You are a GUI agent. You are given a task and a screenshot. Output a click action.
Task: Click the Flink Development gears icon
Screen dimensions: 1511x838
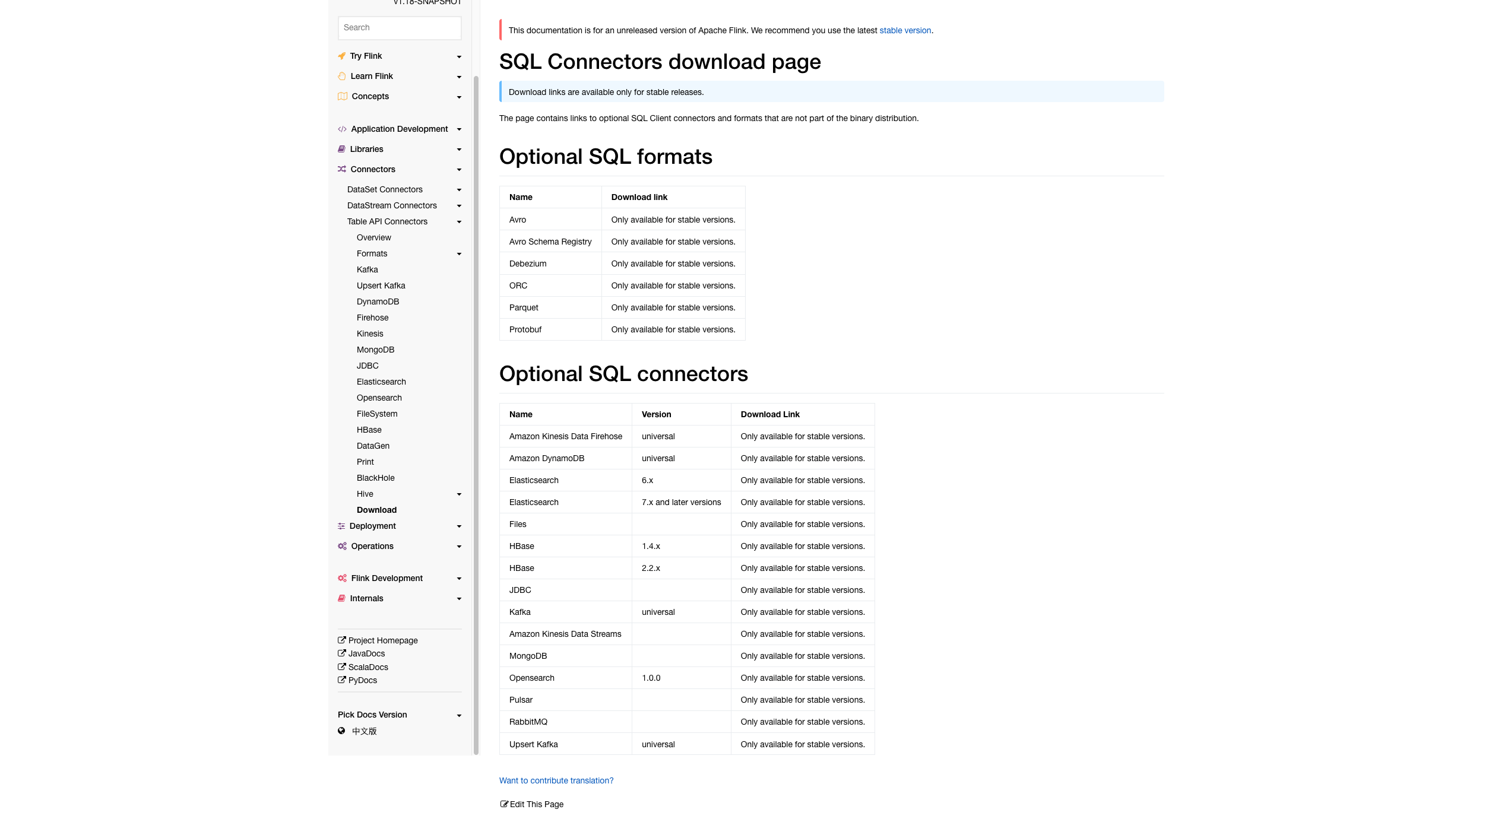point(343,578)
